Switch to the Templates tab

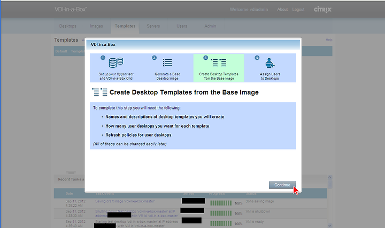pos(125,26)
